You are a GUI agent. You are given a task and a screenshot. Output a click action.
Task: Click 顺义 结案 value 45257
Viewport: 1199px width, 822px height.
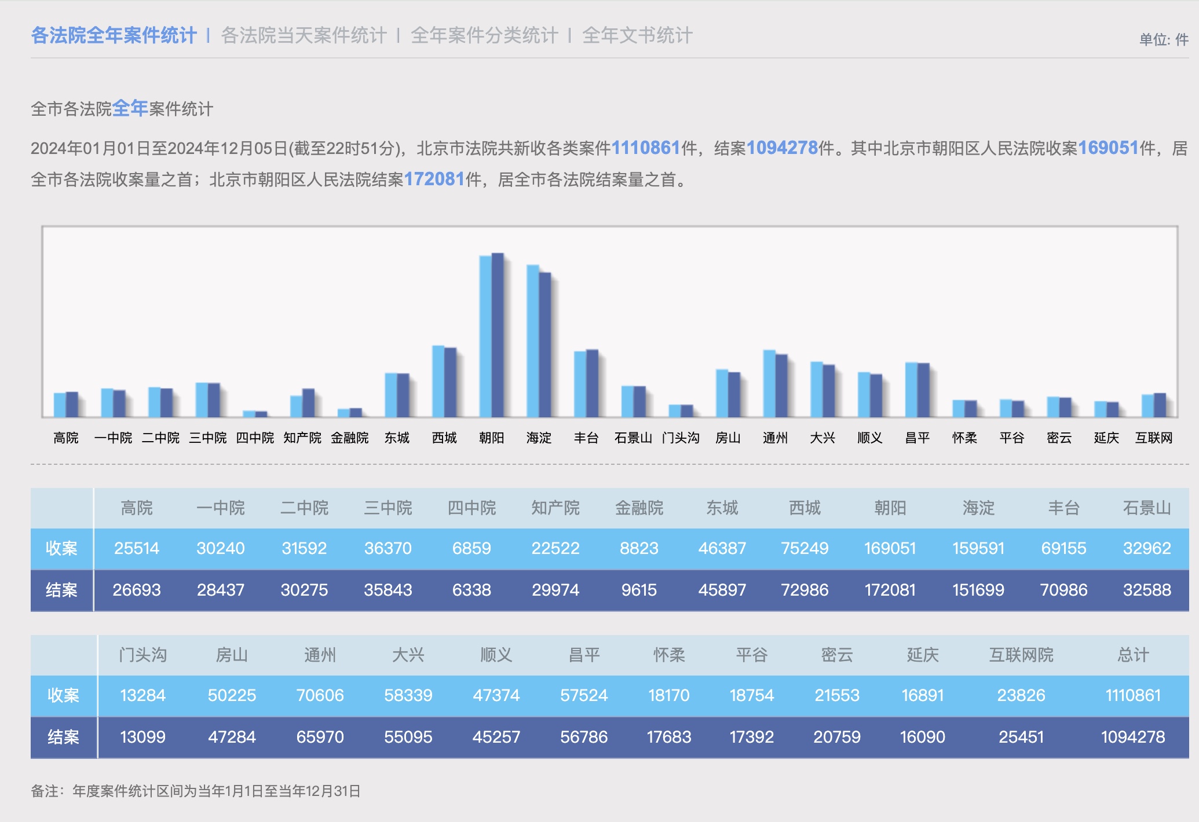(496, 737)
